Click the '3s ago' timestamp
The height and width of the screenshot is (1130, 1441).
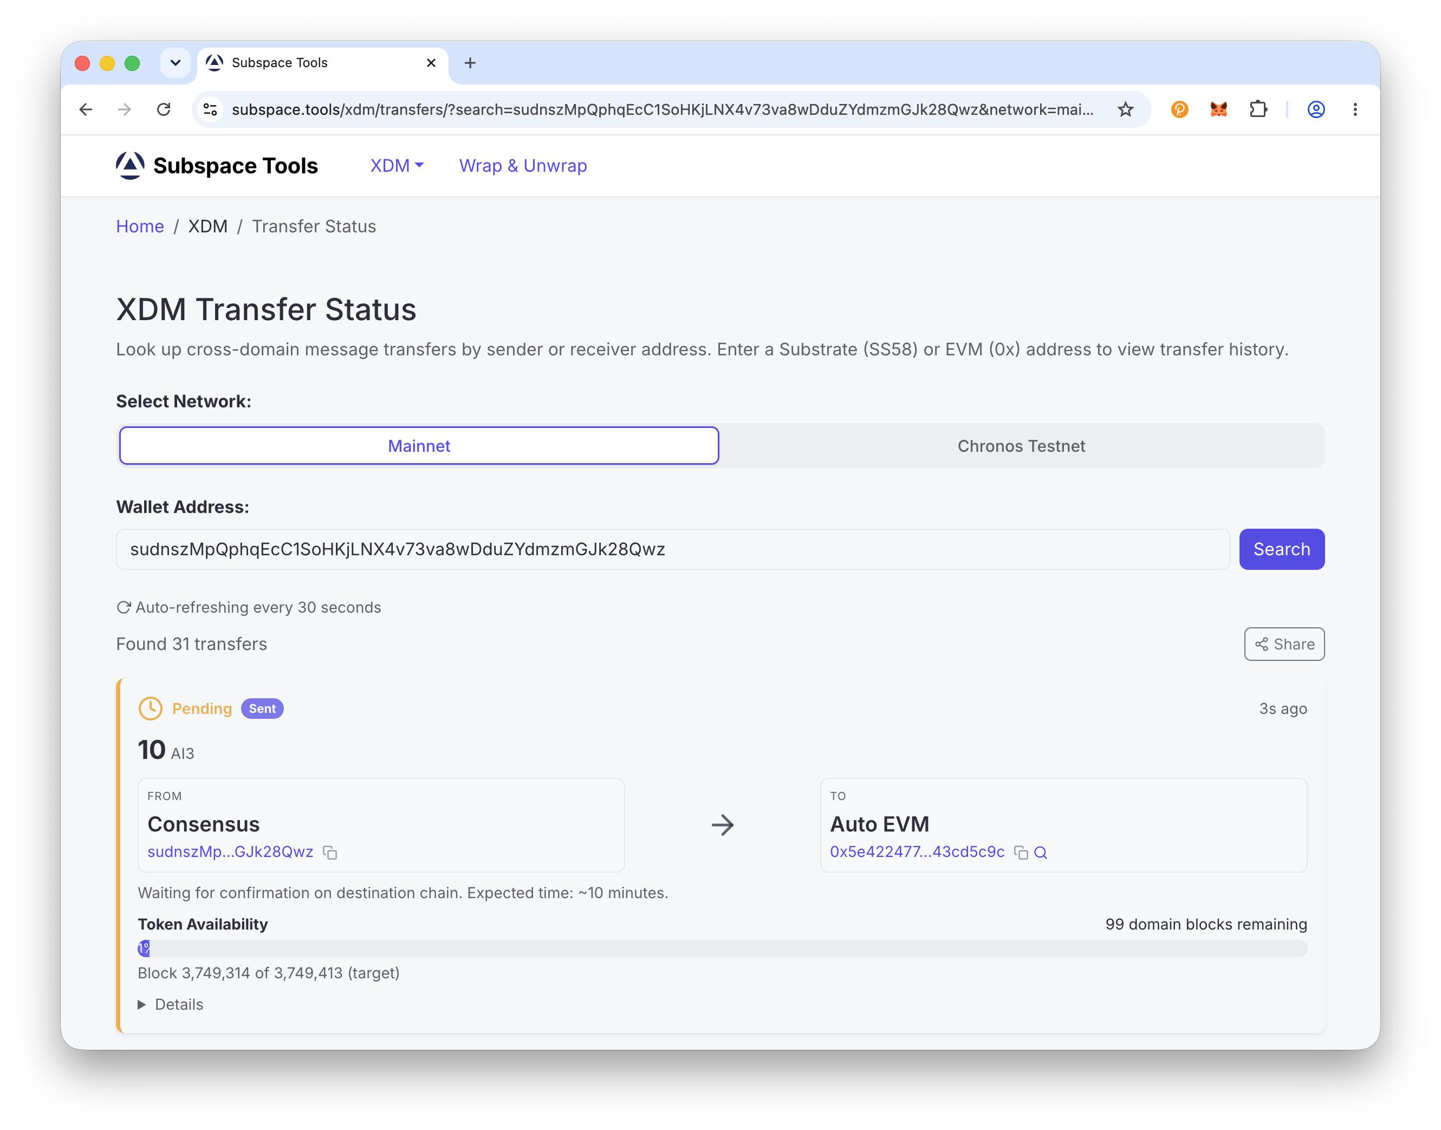point(1283,709)
